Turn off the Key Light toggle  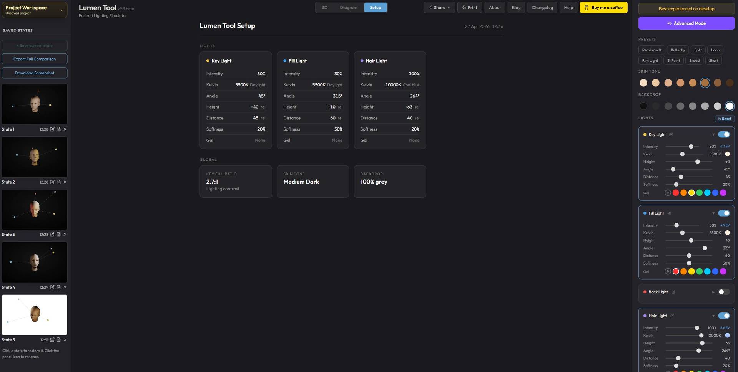point(724,134)
